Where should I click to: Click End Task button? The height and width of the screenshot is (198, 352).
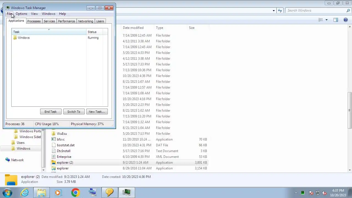51,112
